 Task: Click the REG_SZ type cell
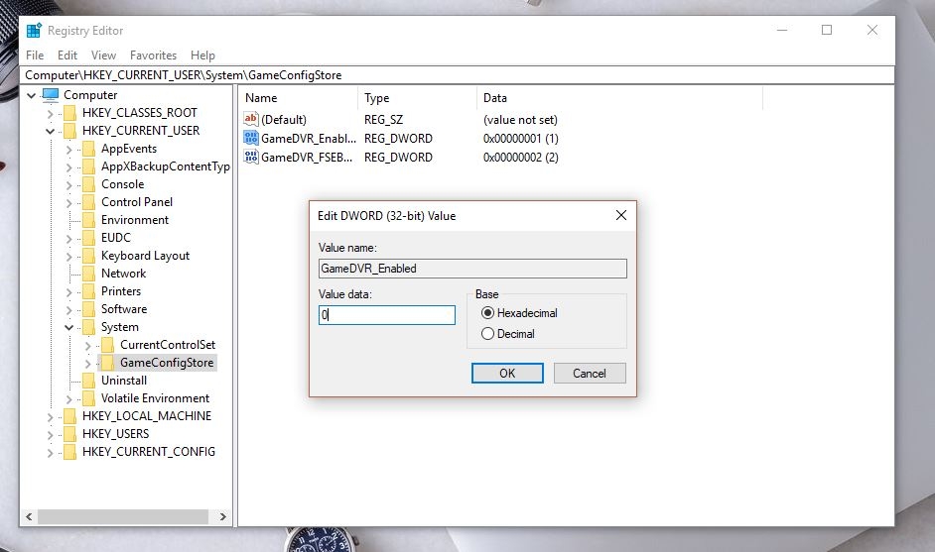tap(383, 120)
